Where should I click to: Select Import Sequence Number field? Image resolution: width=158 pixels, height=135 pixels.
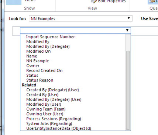pos(51,37)
